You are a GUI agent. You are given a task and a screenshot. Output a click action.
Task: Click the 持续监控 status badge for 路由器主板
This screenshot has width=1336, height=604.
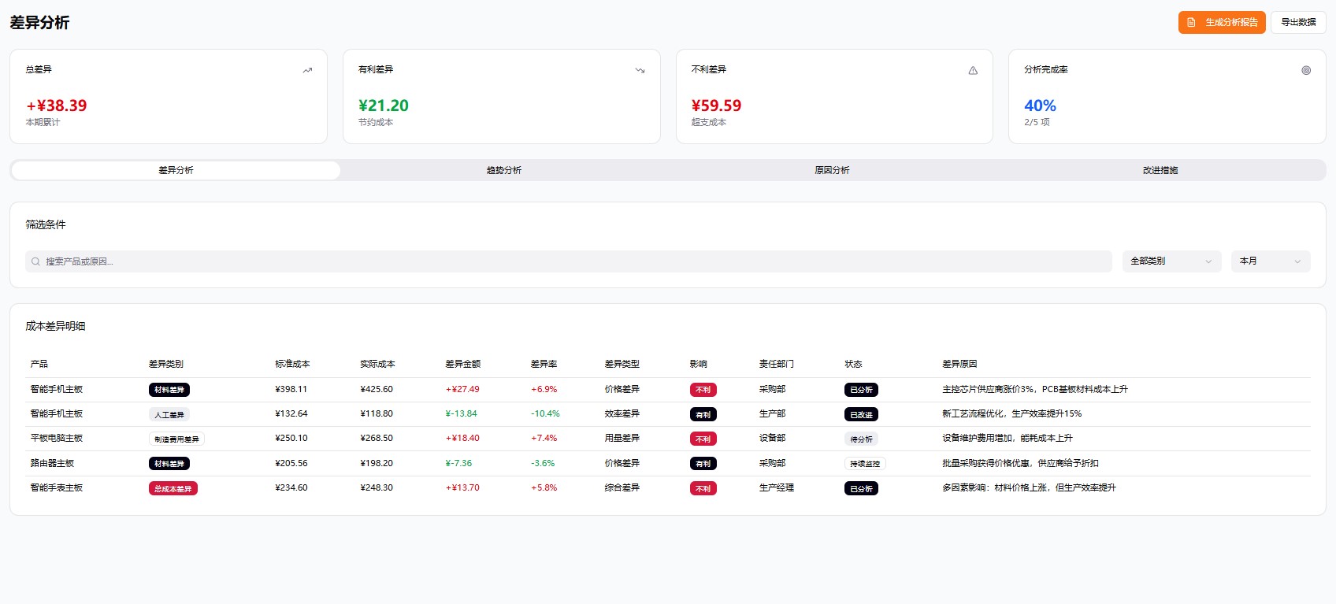point(864,464)
